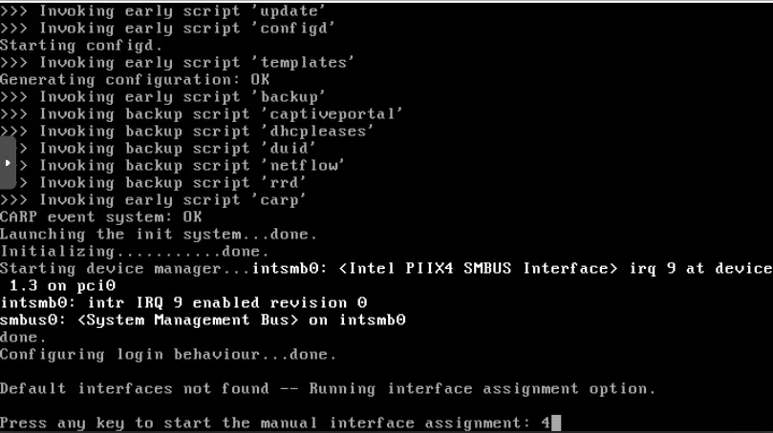This screenshot has width=773, height=433.
Task: Click the early script 'update' line
Action: click(162, 10)
